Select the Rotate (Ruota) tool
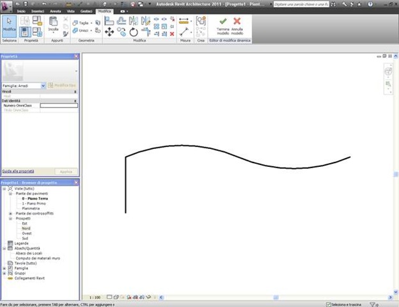Viewport: 399px width, 307px height. (x=133, y=32)
